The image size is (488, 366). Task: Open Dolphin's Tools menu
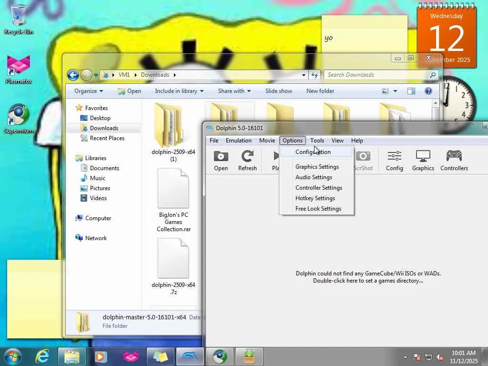tap(317, 141)
